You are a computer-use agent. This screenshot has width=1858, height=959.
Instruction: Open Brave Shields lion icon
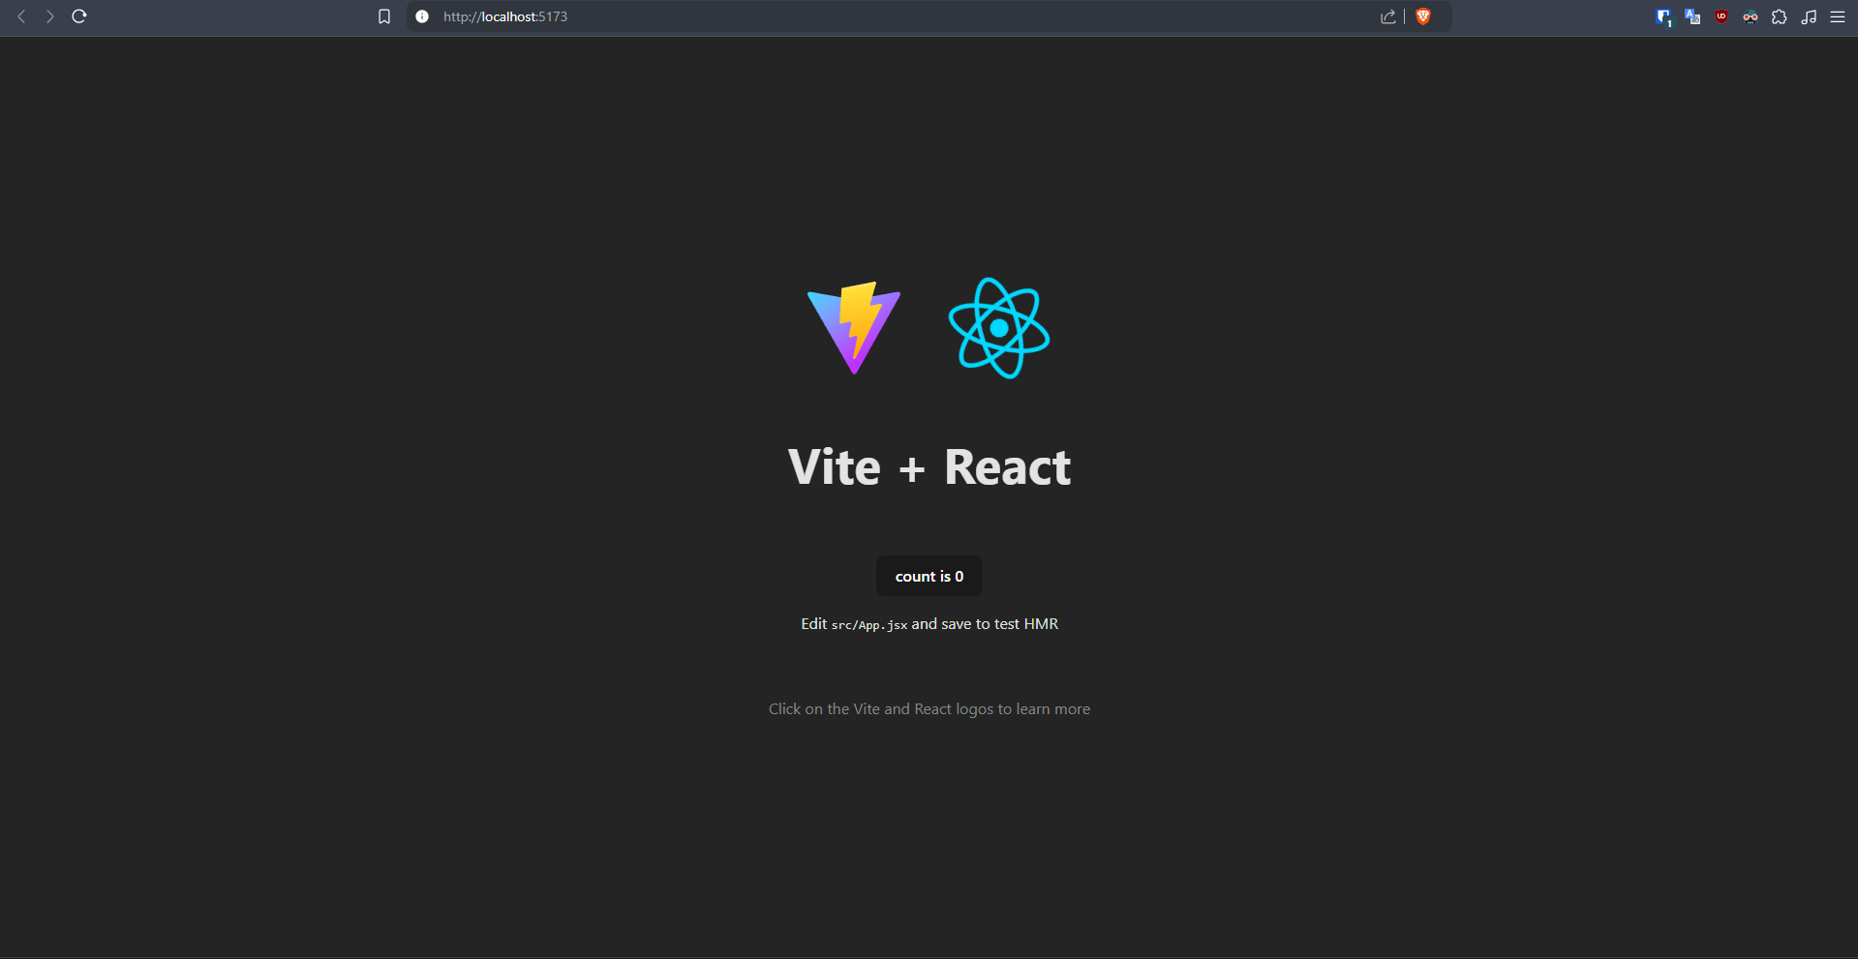click(1423, 16)
